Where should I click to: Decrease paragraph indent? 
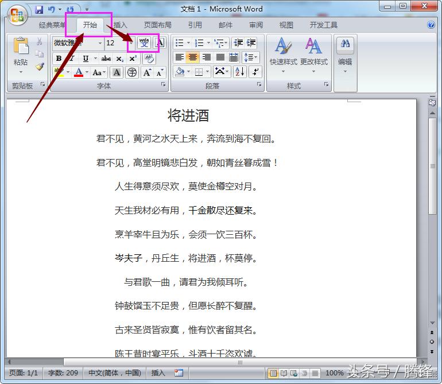pos(238,43)
